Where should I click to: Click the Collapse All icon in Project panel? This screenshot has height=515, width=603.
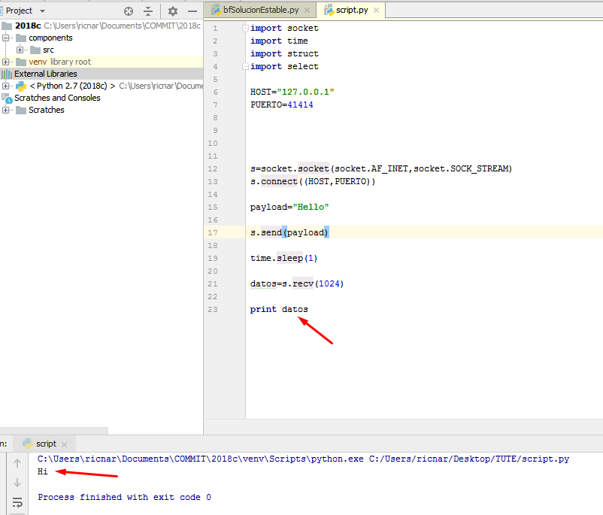[x=148, y=11]
